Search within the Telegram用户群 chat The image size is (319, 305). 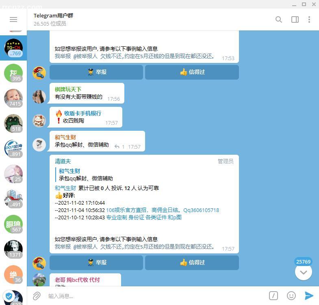click(x=278, y=19)
